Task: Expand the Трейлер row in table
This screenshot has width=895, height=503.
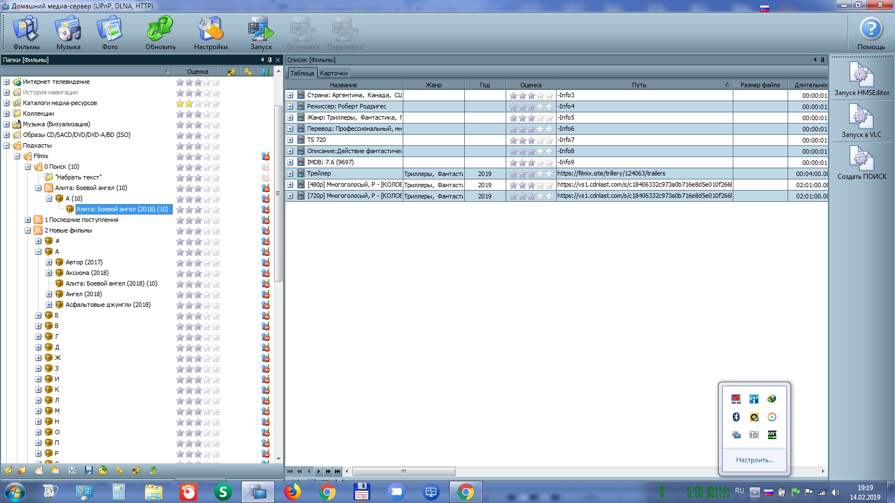Action: [290, 174]
